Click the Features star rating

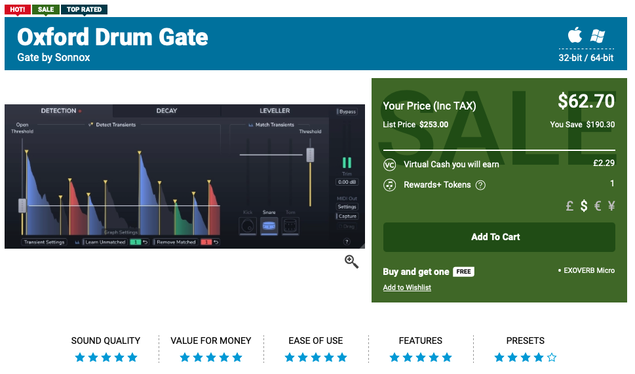point(420,358)
